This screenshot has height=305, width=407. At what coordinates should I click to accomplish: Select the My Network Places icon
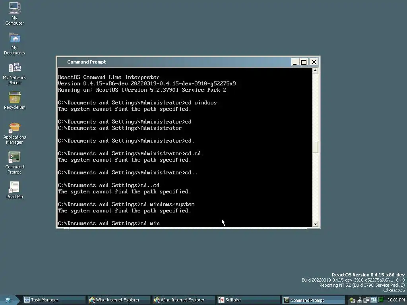(x=15, y=73)
